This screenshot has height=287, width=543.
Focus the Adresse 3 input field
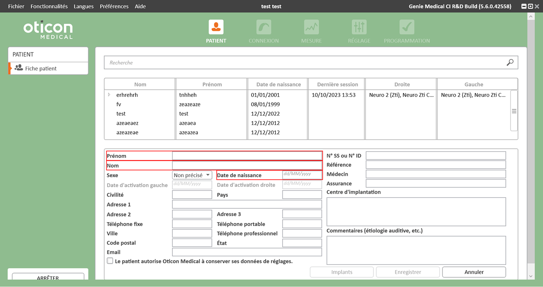(x=302, y=214)
